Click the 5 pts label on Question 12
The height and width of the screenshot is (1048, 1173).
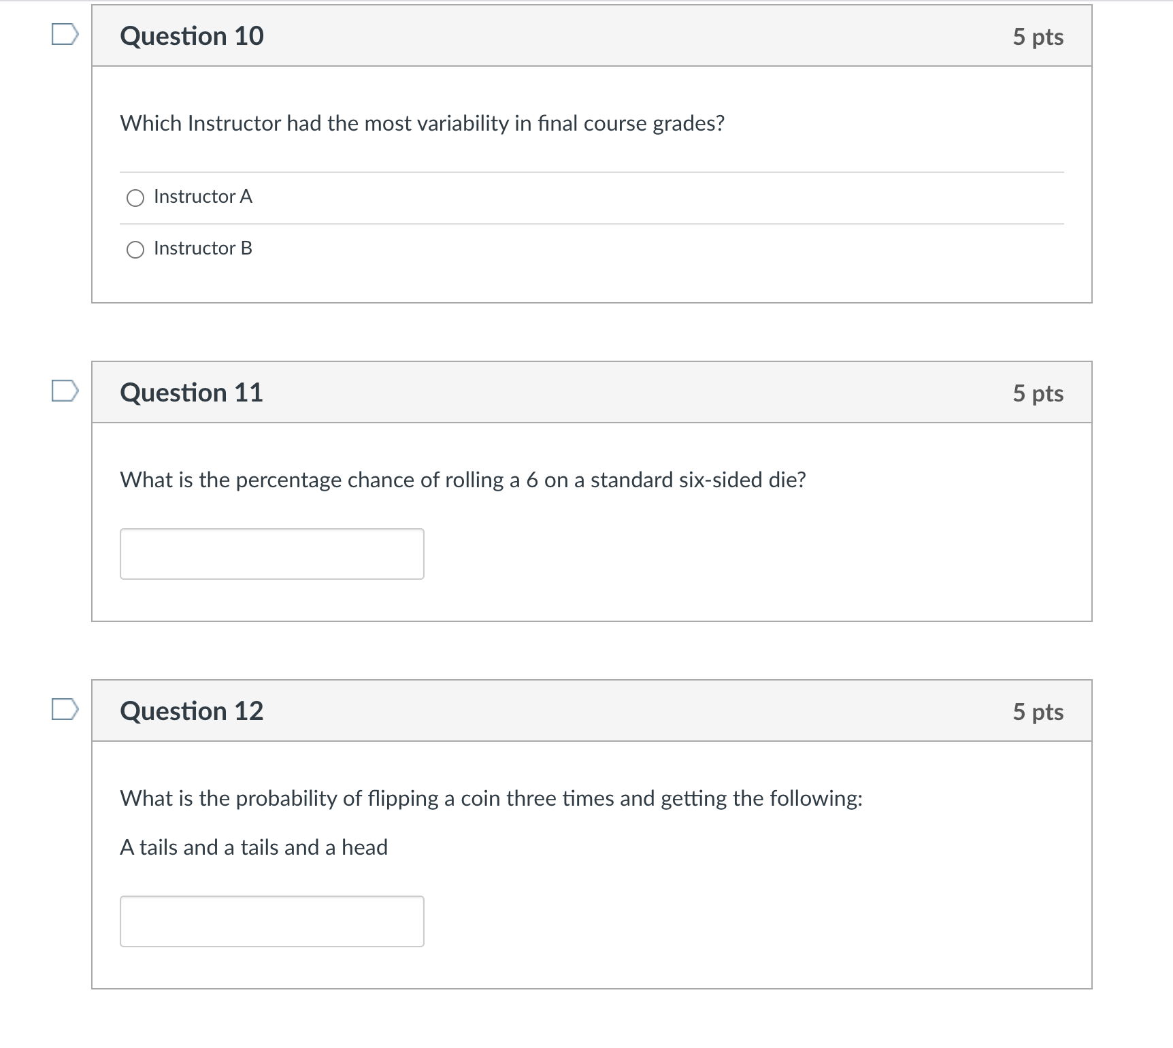[1038, 712]
